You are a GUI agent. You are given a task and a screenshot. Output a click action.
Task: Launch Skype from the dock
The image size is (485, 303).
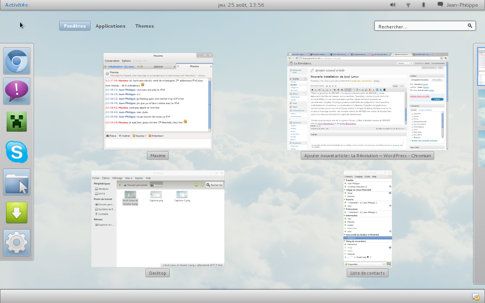click(17, 152)
